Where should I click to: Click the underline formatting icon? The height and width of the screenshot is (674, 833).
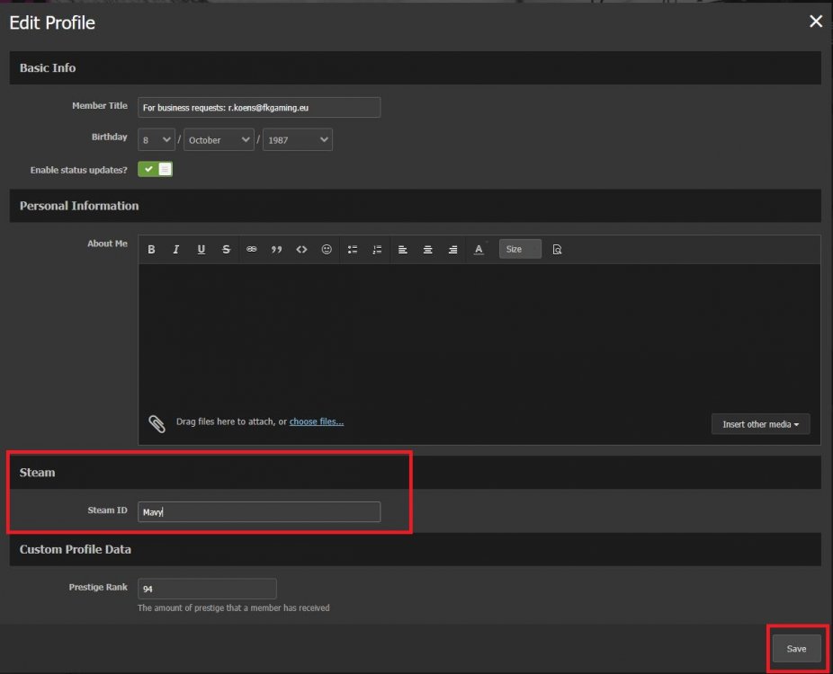[x=202, y=250]
